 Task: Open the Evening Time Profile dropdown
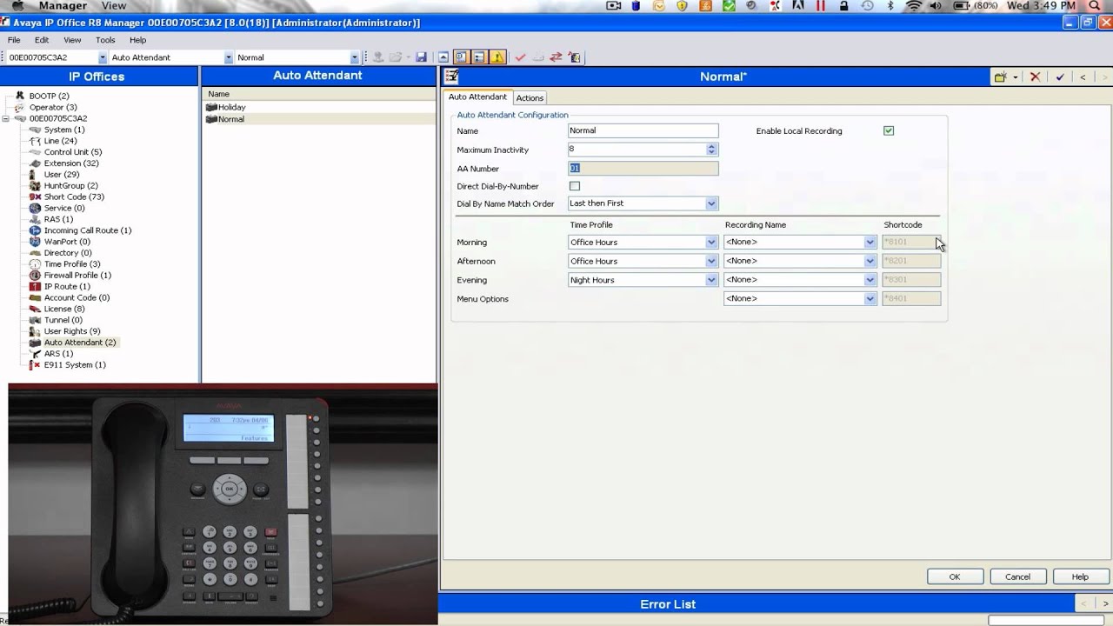(711, 280)
